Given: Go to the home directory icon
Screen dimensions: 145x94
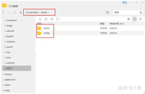Looking at the screenshot, I should coord(21,12).
